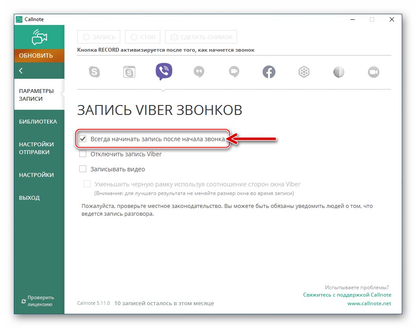Screen dimensions: 416x328
Task: Select the GoToMeeting flower icon
Action: tap(304, 72)
